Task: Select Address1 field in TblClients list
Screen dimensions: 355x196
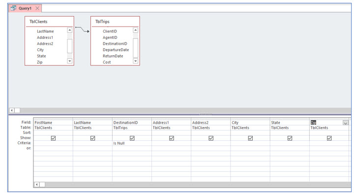Action: (x=45, y=37)
